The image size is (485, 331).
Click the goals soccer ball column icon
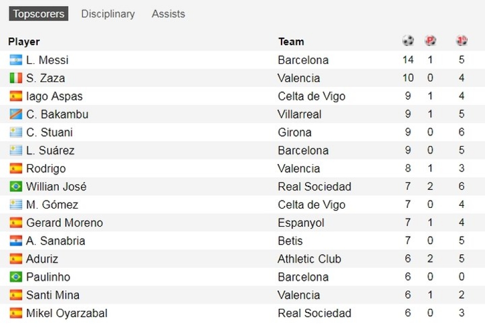(x=408, y=41)
